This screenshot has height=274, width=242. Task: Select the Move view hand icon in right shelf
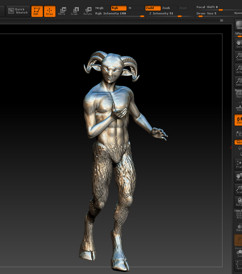point(238,177)
